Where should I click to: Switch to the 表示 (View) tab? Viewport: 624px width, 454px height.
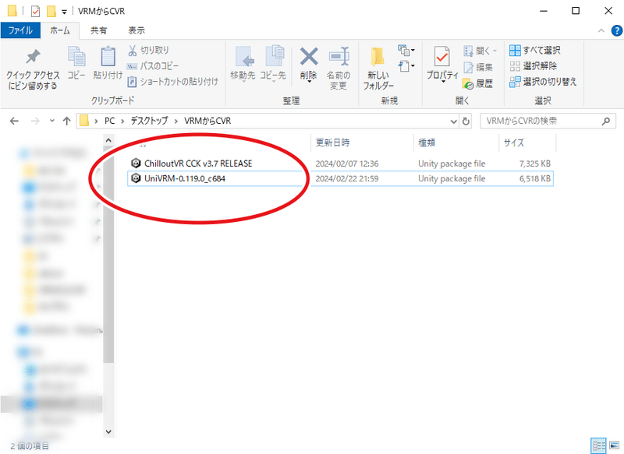pos(136,30)
